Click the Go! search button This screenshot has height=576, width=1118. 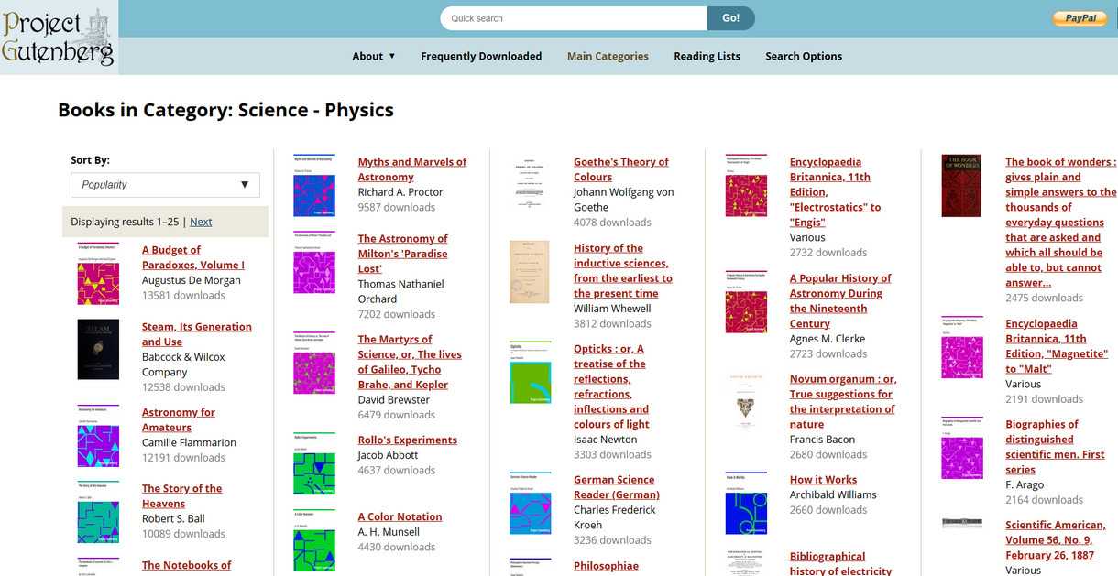pyautogui.click(x=730, y=18)
